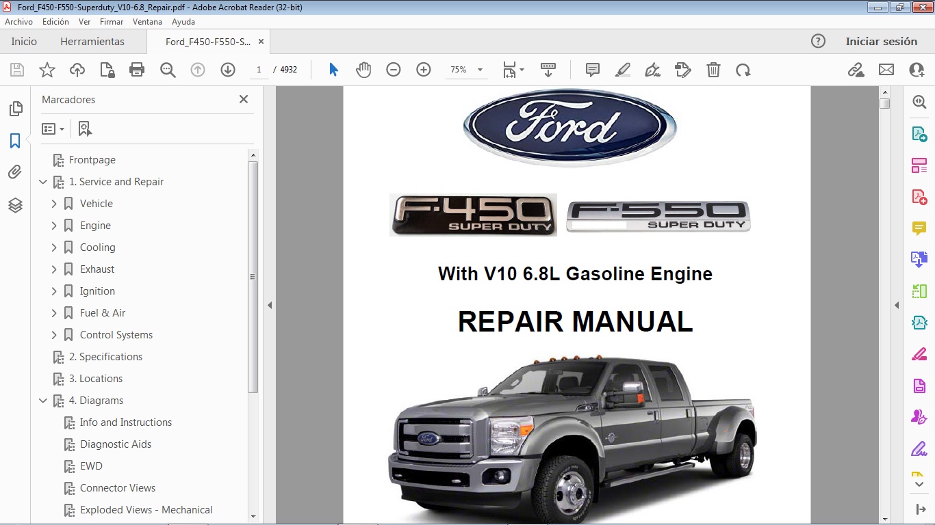Open the attachments panel on the left
Screen dimensions: 935x525
[15, 172]
